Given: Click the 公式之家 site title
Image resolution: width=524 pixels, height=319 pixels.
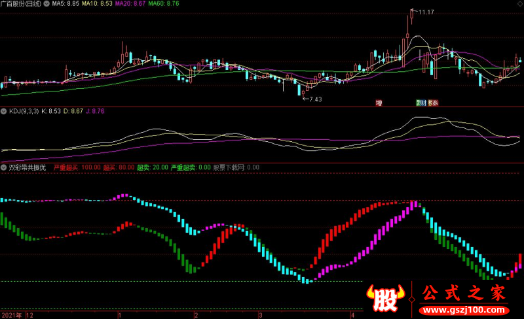Looking at the screenshot, I should pyautogui.click(x=464, y=293).
